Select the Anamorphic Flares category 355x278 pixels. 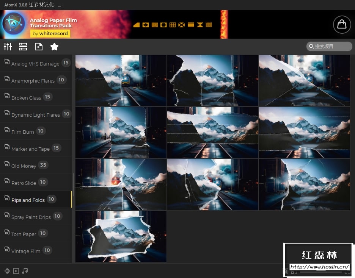(36, 80)
